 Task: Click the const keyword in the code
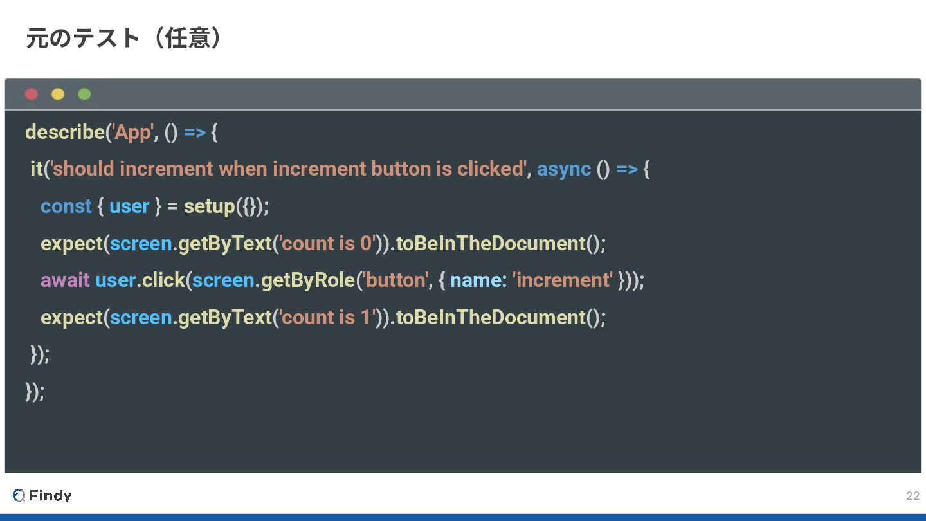click(66, 206)
